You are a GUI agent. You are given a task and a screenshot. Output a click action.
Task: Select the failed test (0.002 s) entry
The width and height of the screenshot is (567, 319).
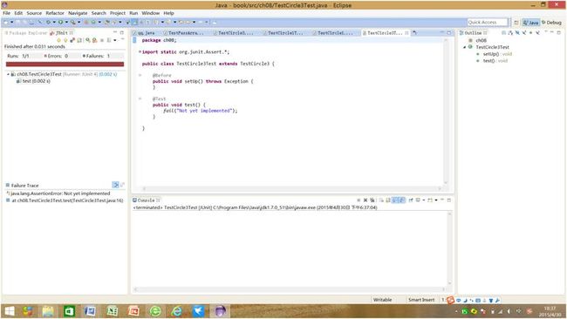pos(33,81)
